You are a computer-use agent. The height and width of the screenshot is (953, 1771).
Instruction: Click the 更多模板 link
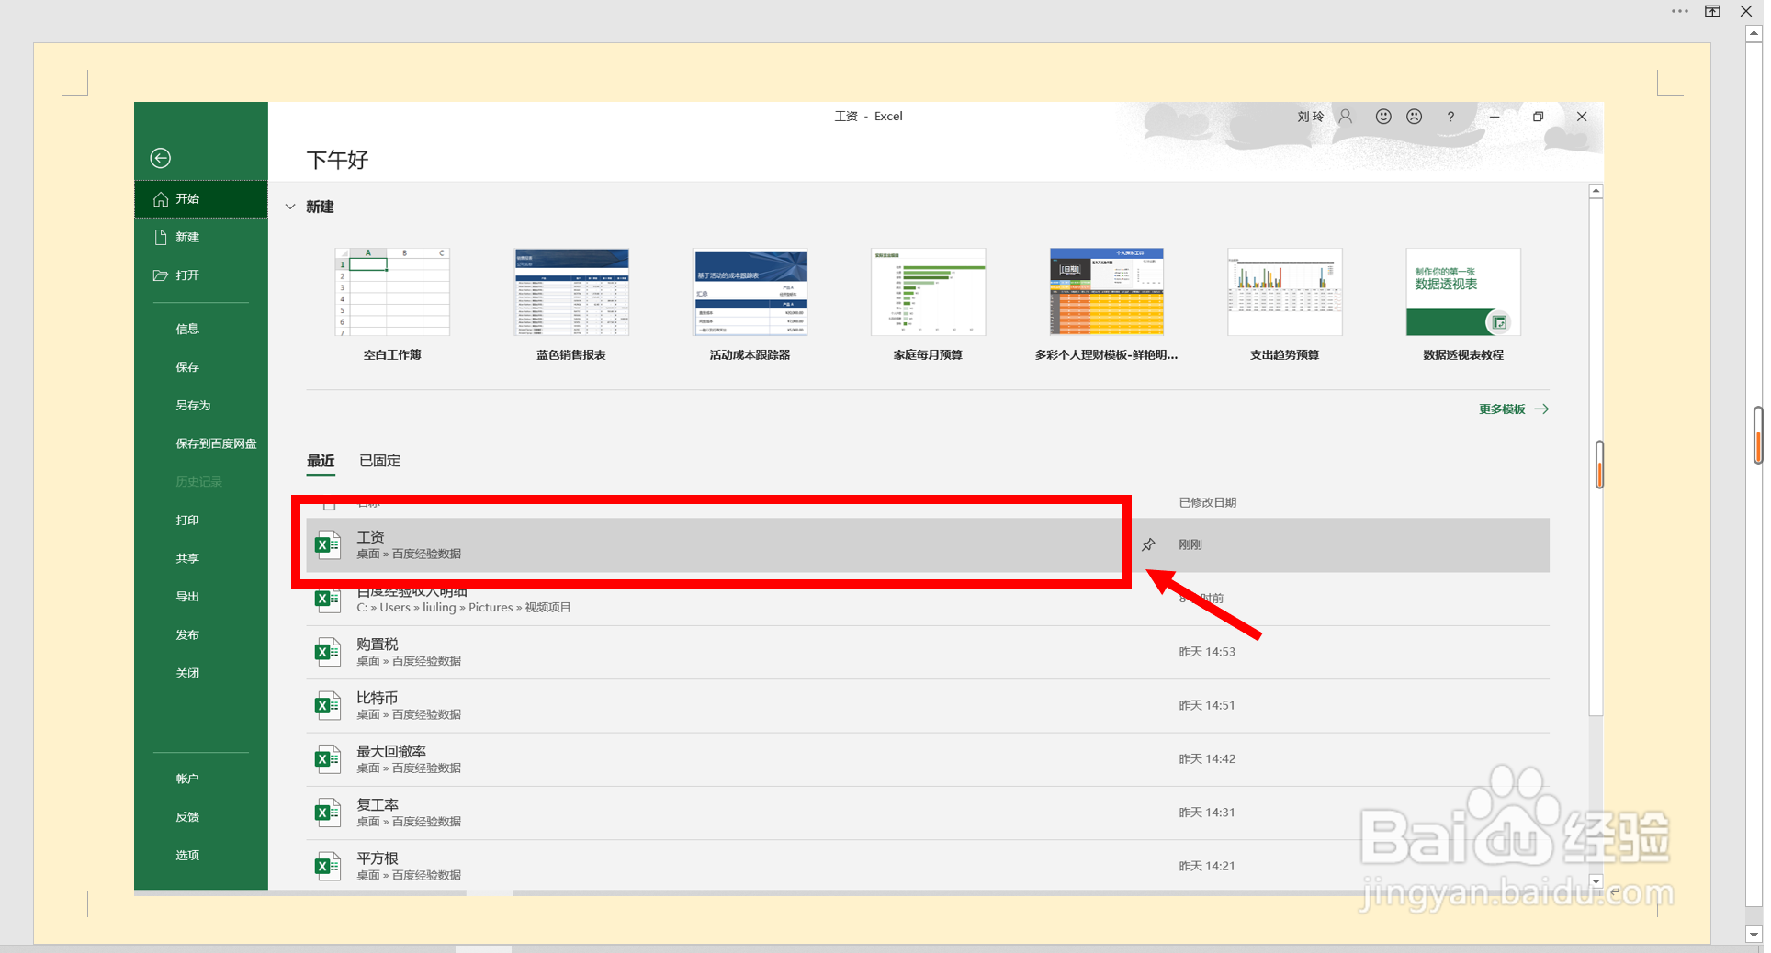(1514, 409)
